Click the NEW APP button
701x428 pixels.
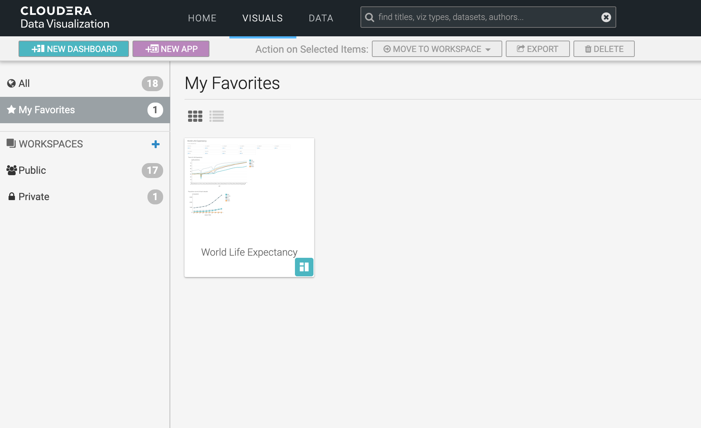[x=171, y=49]
